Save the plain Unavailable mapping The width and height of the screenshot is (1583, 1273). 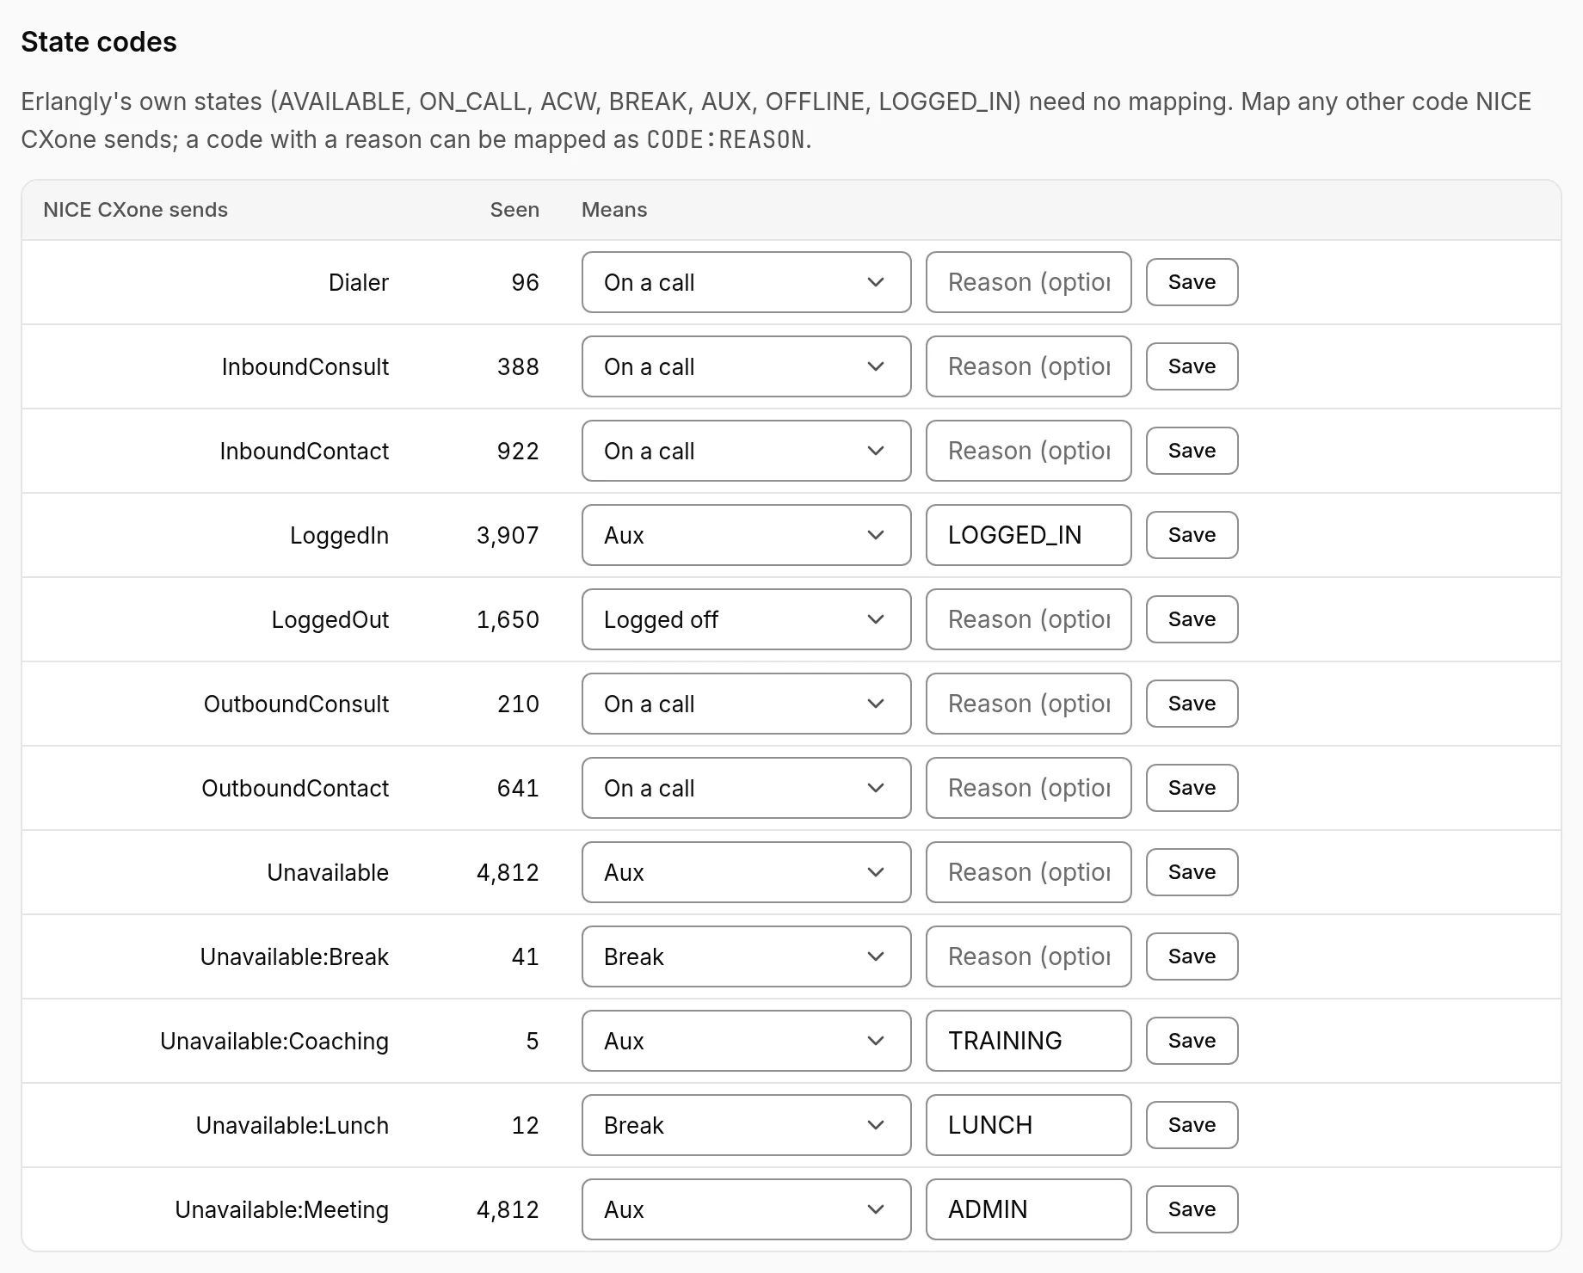coord(1192,872)
